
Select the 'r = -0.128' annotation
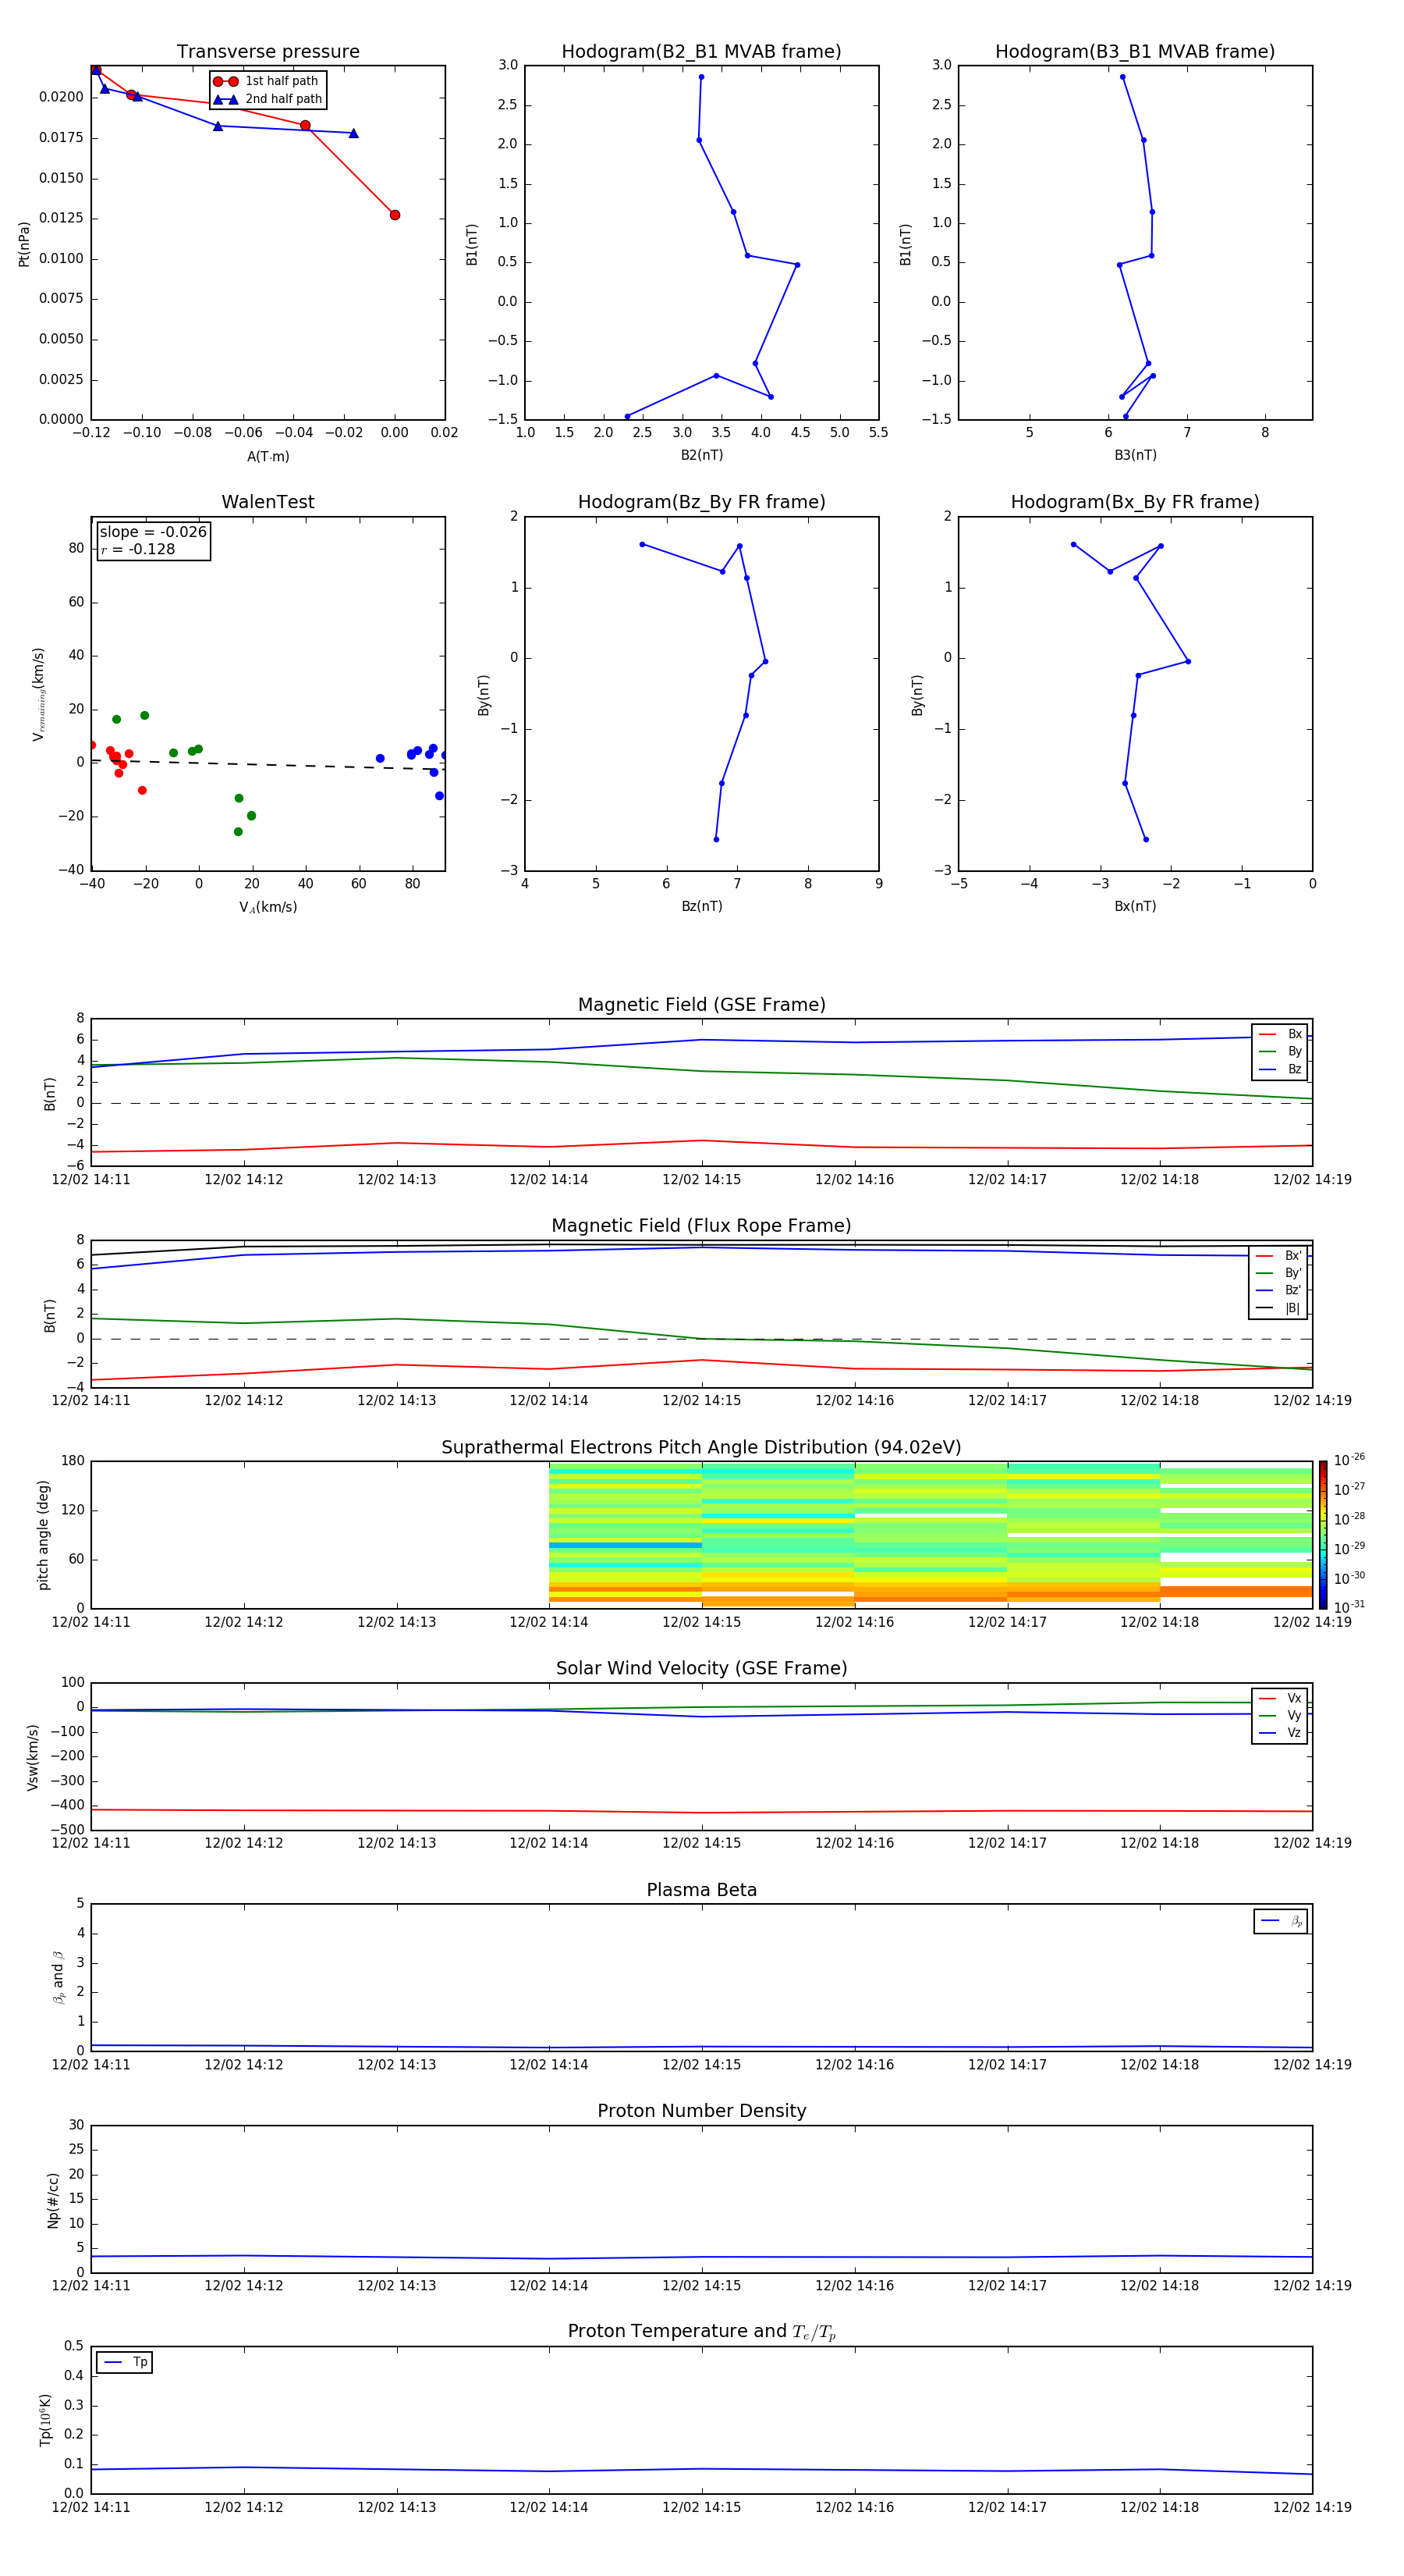tap(138, 549)
